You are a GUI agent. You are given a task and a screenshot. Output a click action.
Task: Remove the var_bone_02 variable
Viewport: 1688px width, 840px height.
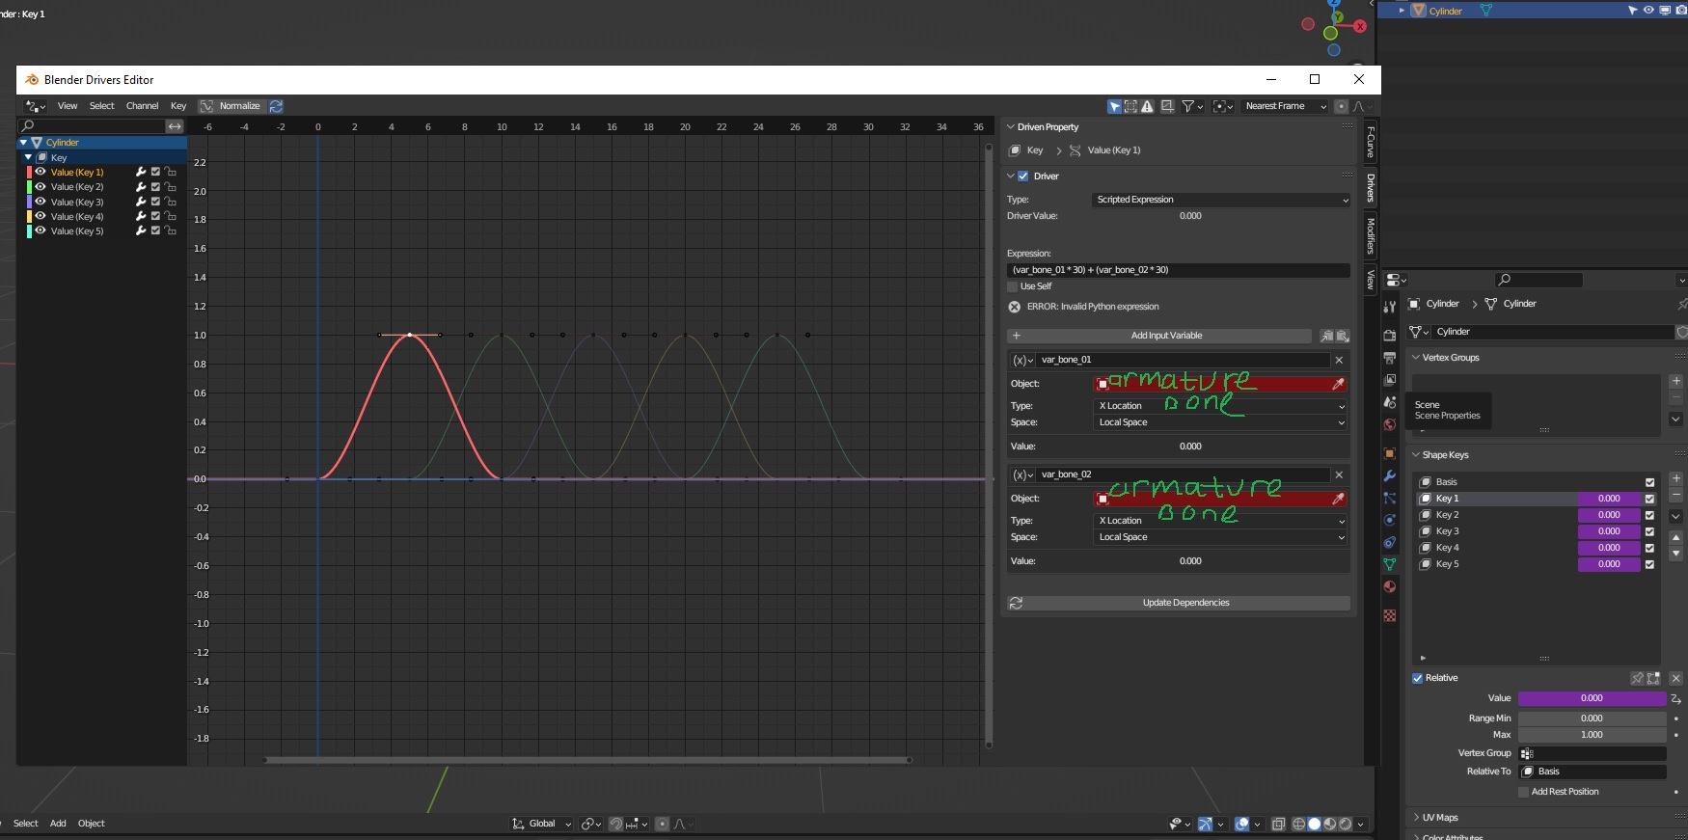coord(1339,474)
